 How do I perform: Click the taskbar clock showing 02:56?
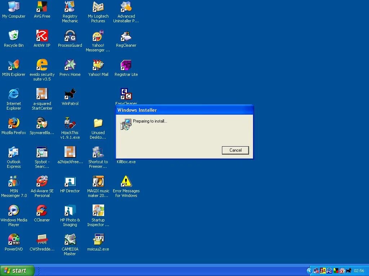pyautogui.click(x=359, y=271)
